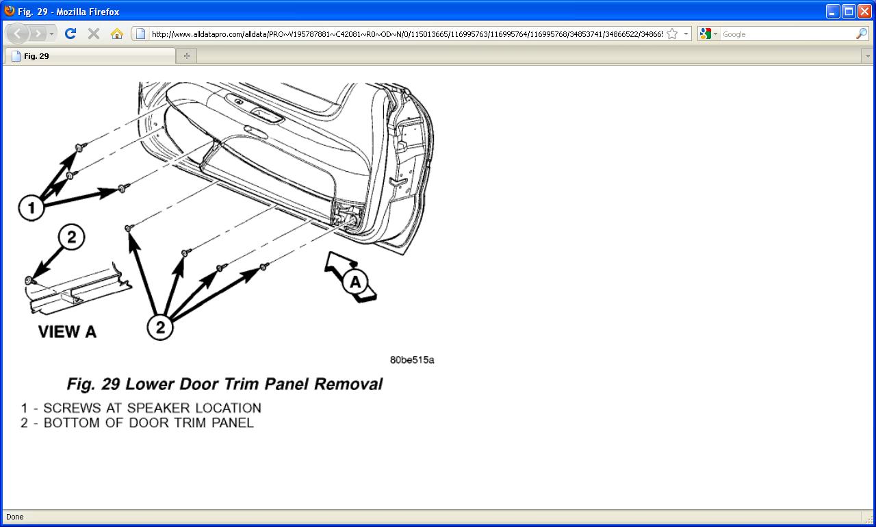Click the 'VIEW A' label in the figure
876x527 pixels.
(67, 332)
